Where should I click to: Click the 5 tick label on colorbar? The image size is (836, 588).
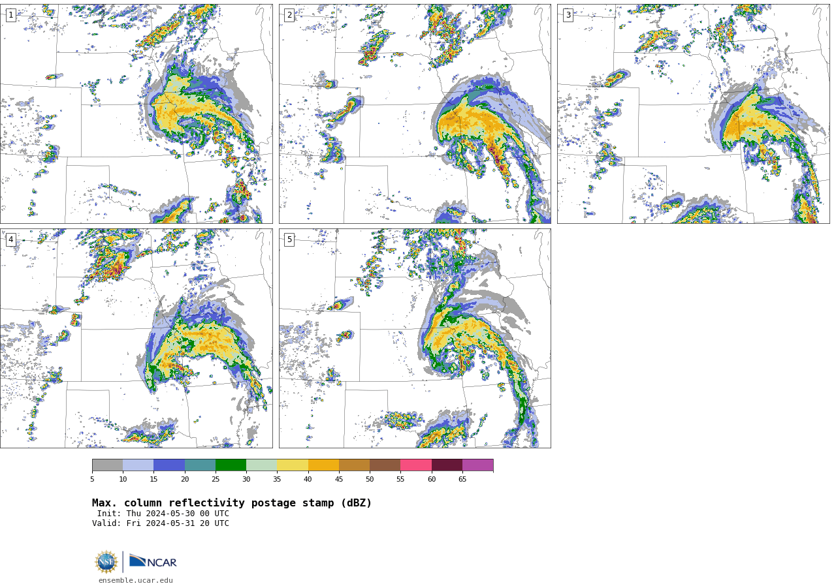coord(92,480)
